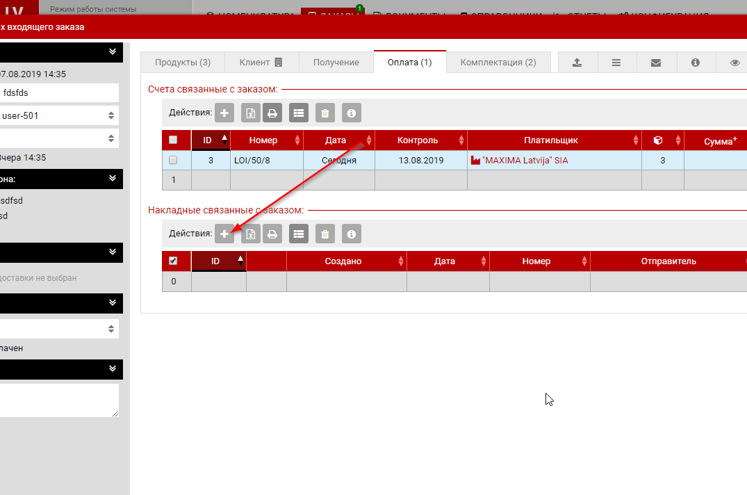This screenshot has width=747, height=495.
Task: Click the fdsfds text input field
Action: [x=59, y=92]
